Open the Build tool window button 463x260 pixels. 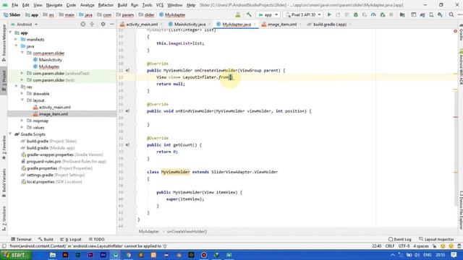click(46, 239)
